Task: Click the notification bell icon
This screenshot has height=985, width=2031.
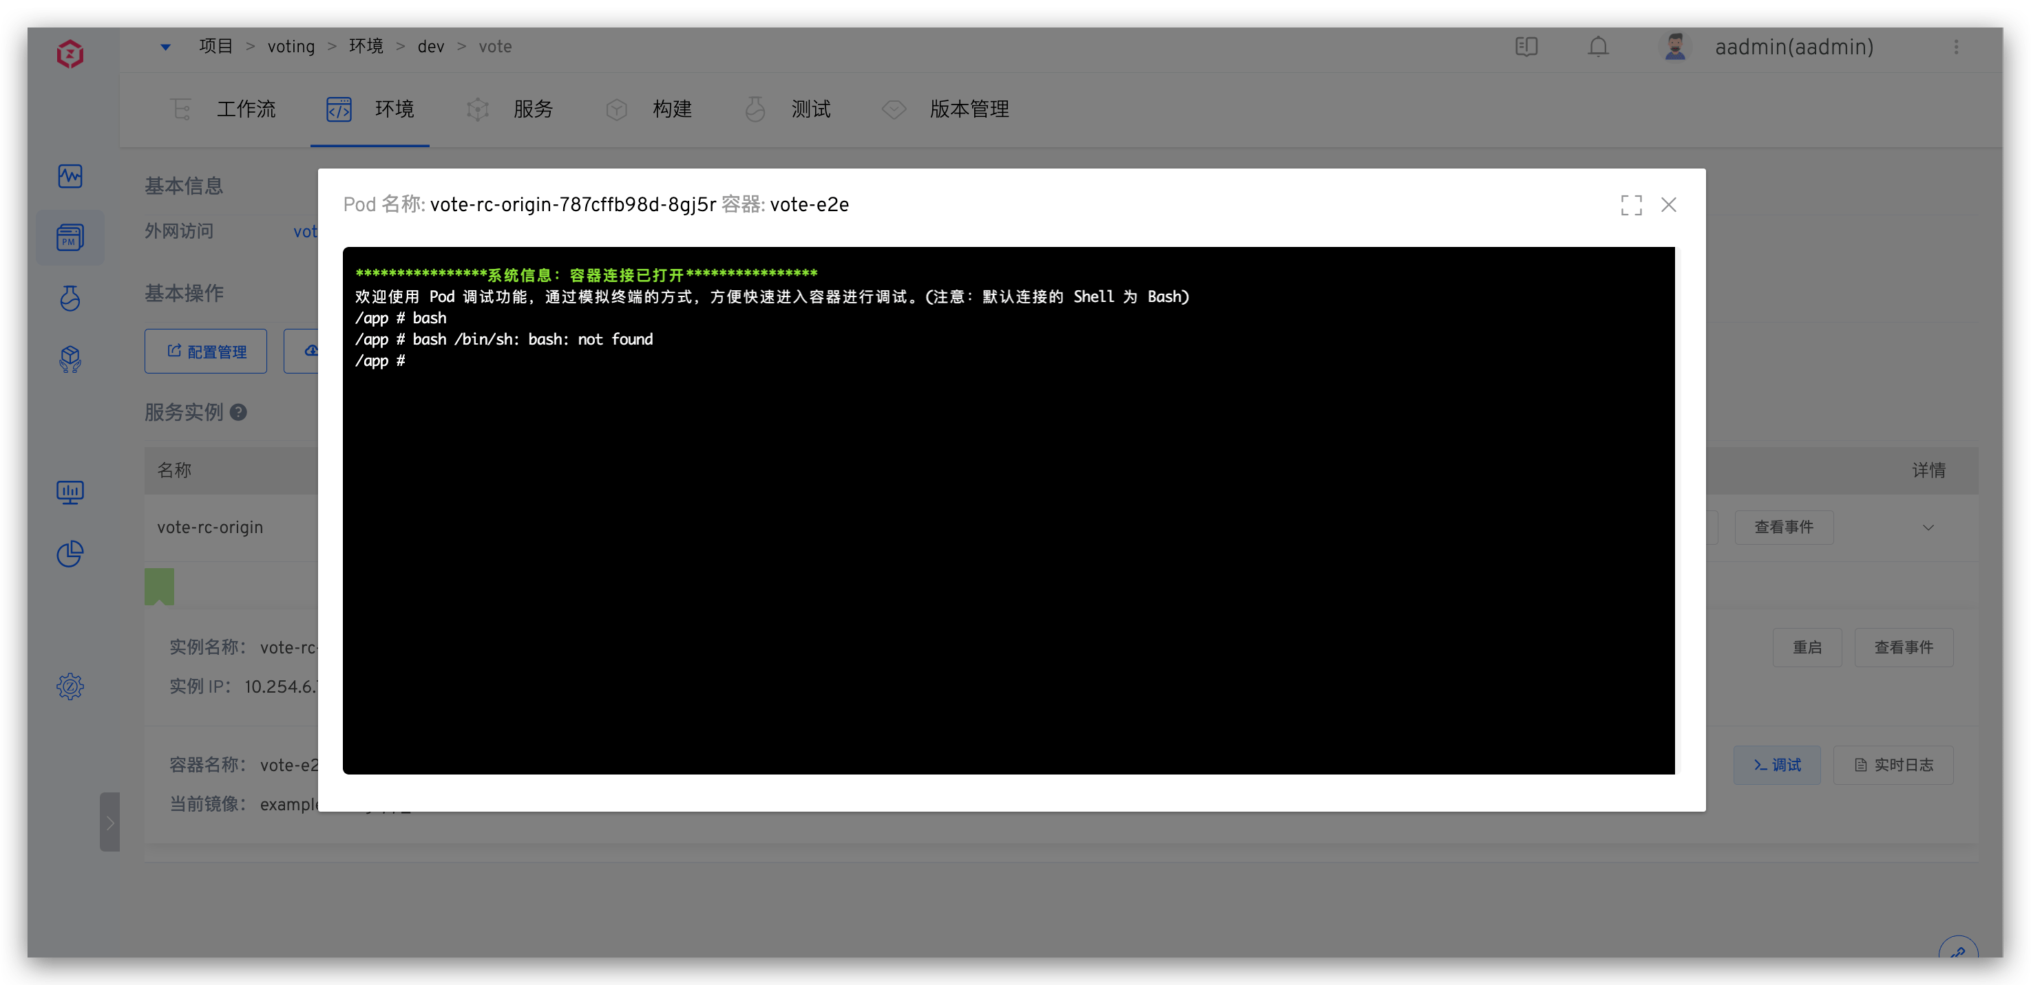Action: click(x=1598, y=47)
